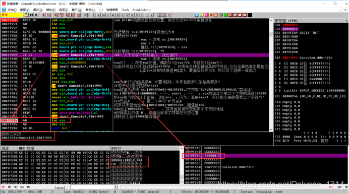Show Patches window with P button
The width and height of the screenshot is (349, 194).
[x=127, y=15]
